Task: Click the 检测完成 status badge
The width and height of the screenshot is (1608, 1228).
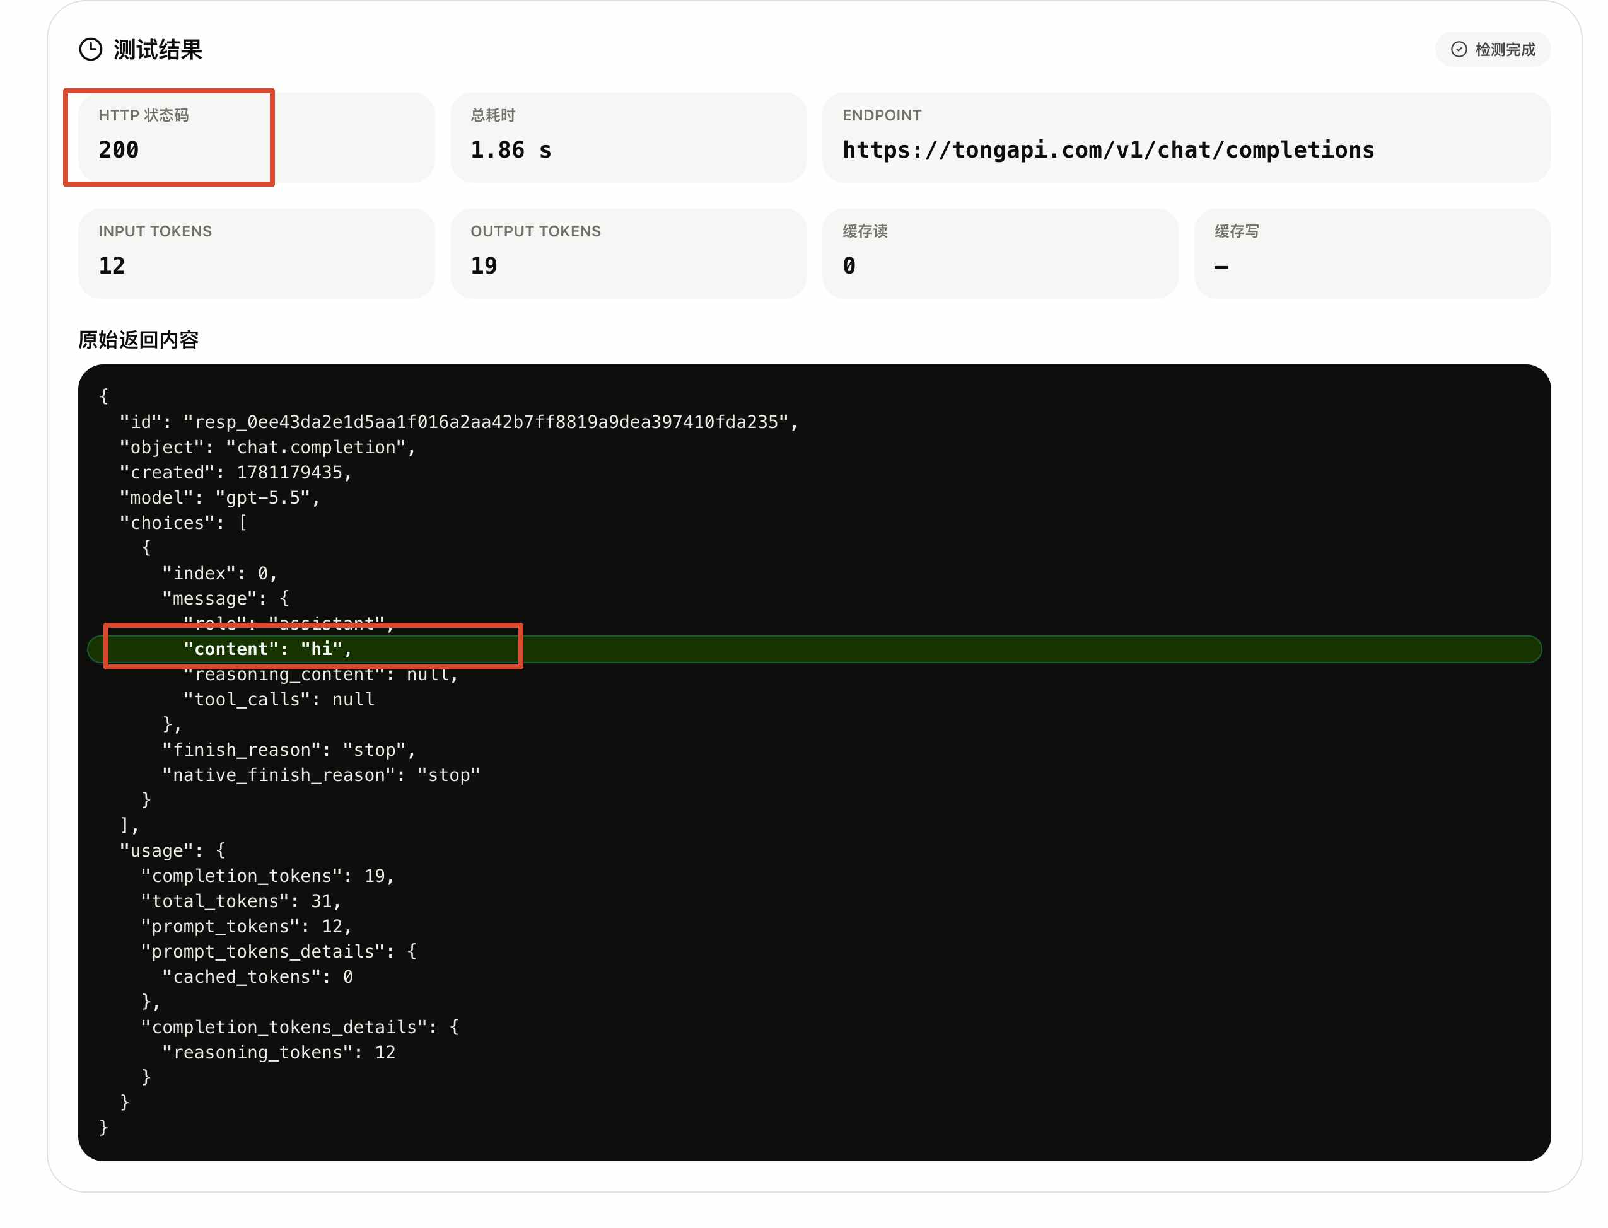Action: point(1492,50)
